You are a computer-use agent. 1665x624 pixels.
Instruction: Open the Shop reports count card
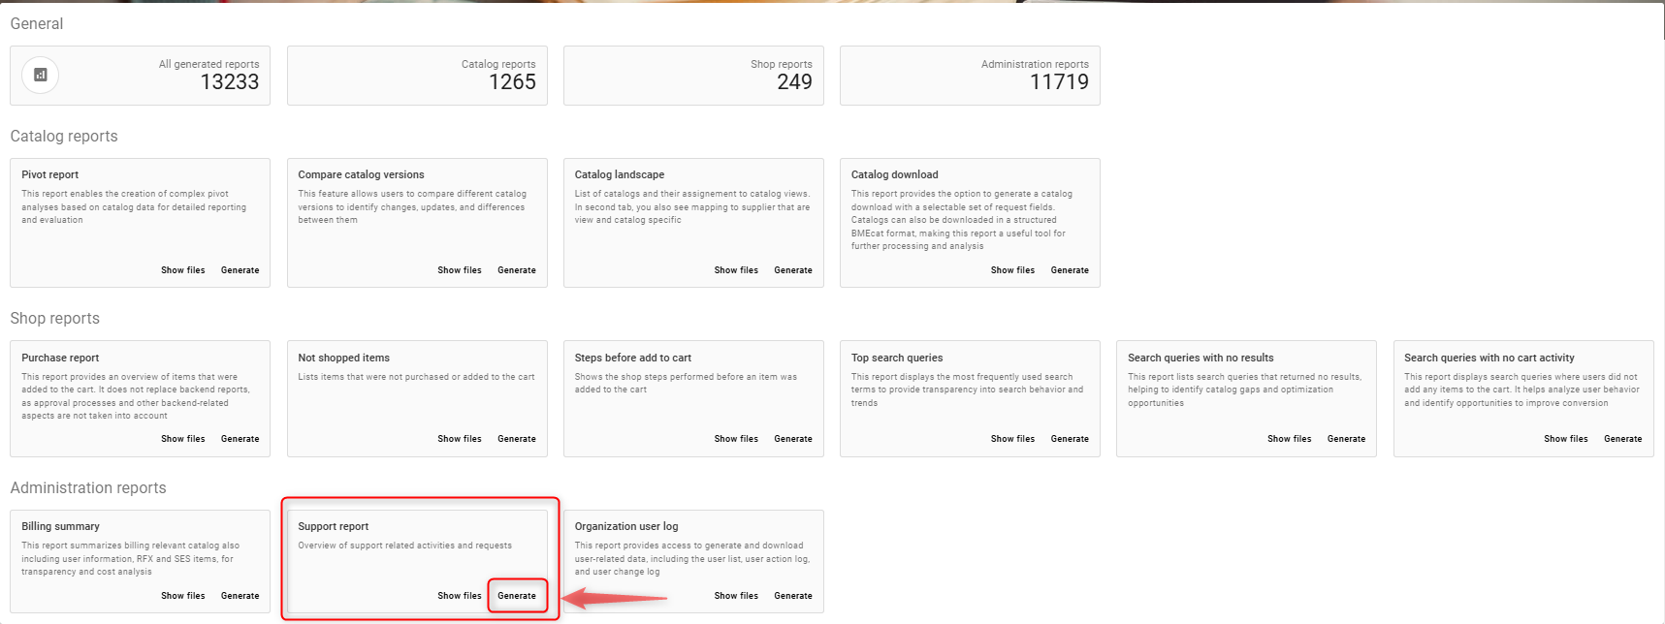point(693,76)
